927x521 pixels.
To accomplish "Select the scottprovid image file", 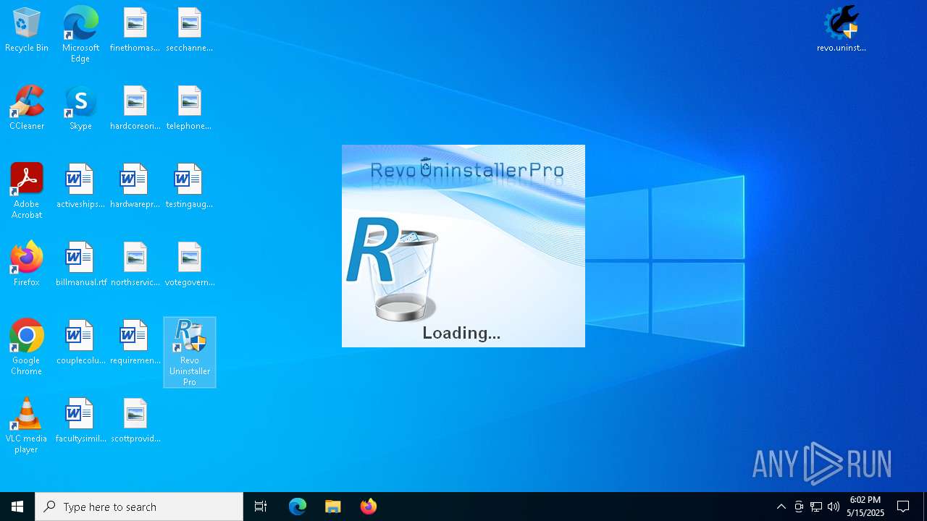I will coord(135,421).
